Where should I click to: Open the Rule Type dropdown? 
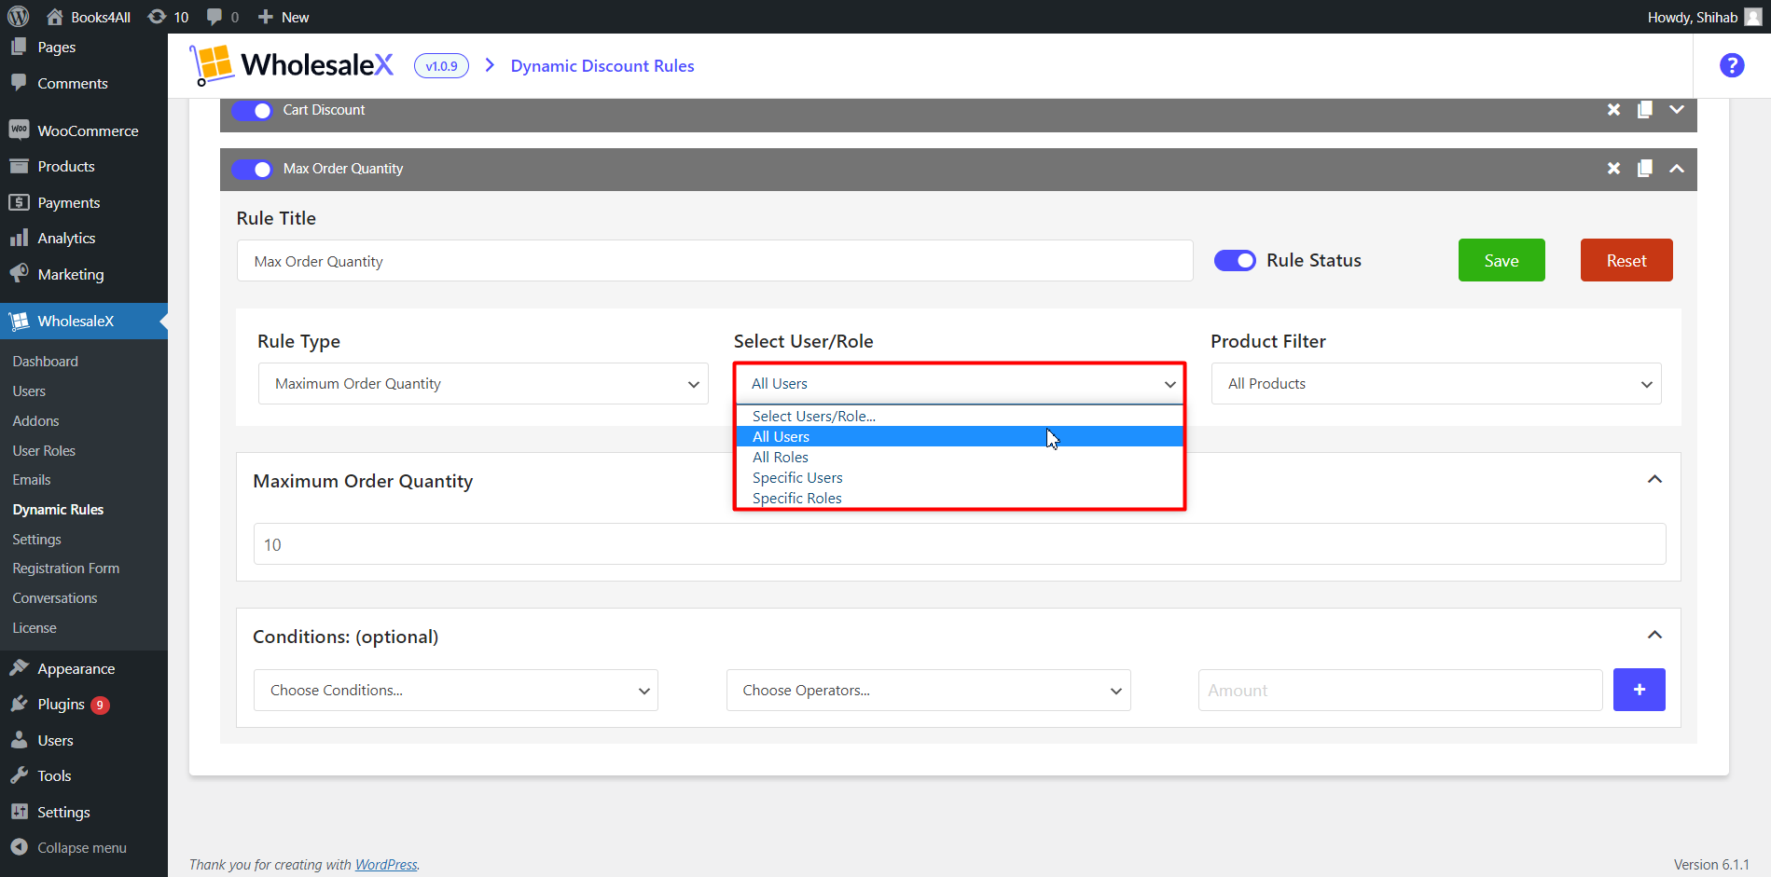483,384
